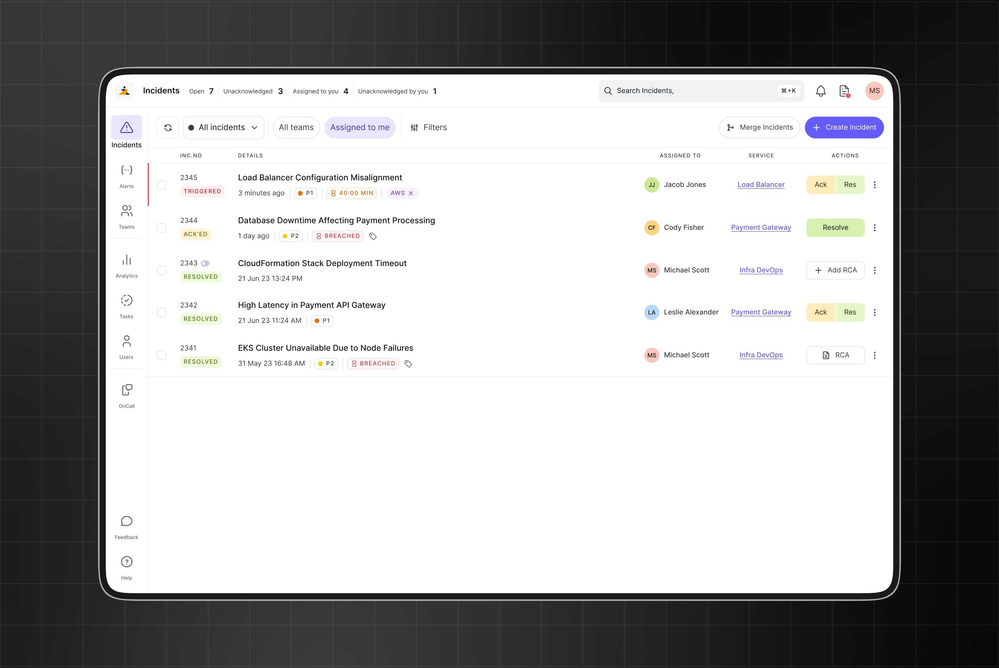
Task: Switch to the All teams filter
Action: (296, 128)
